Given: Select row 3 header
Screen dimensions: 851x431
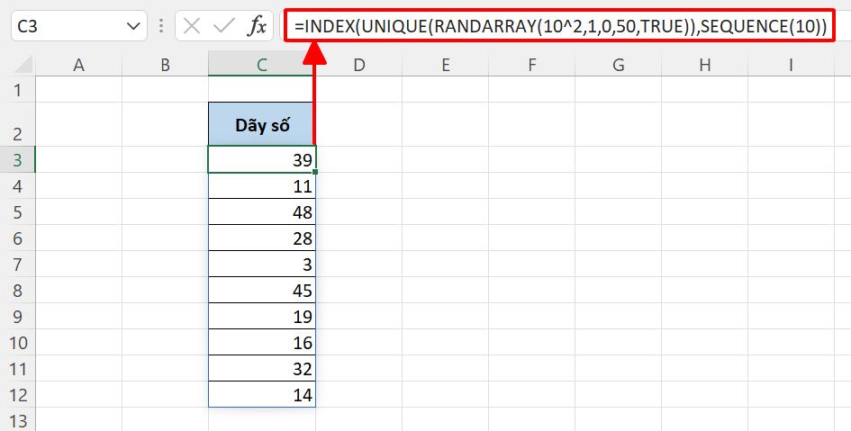Looking at the screenshot, I should (18, 159).
